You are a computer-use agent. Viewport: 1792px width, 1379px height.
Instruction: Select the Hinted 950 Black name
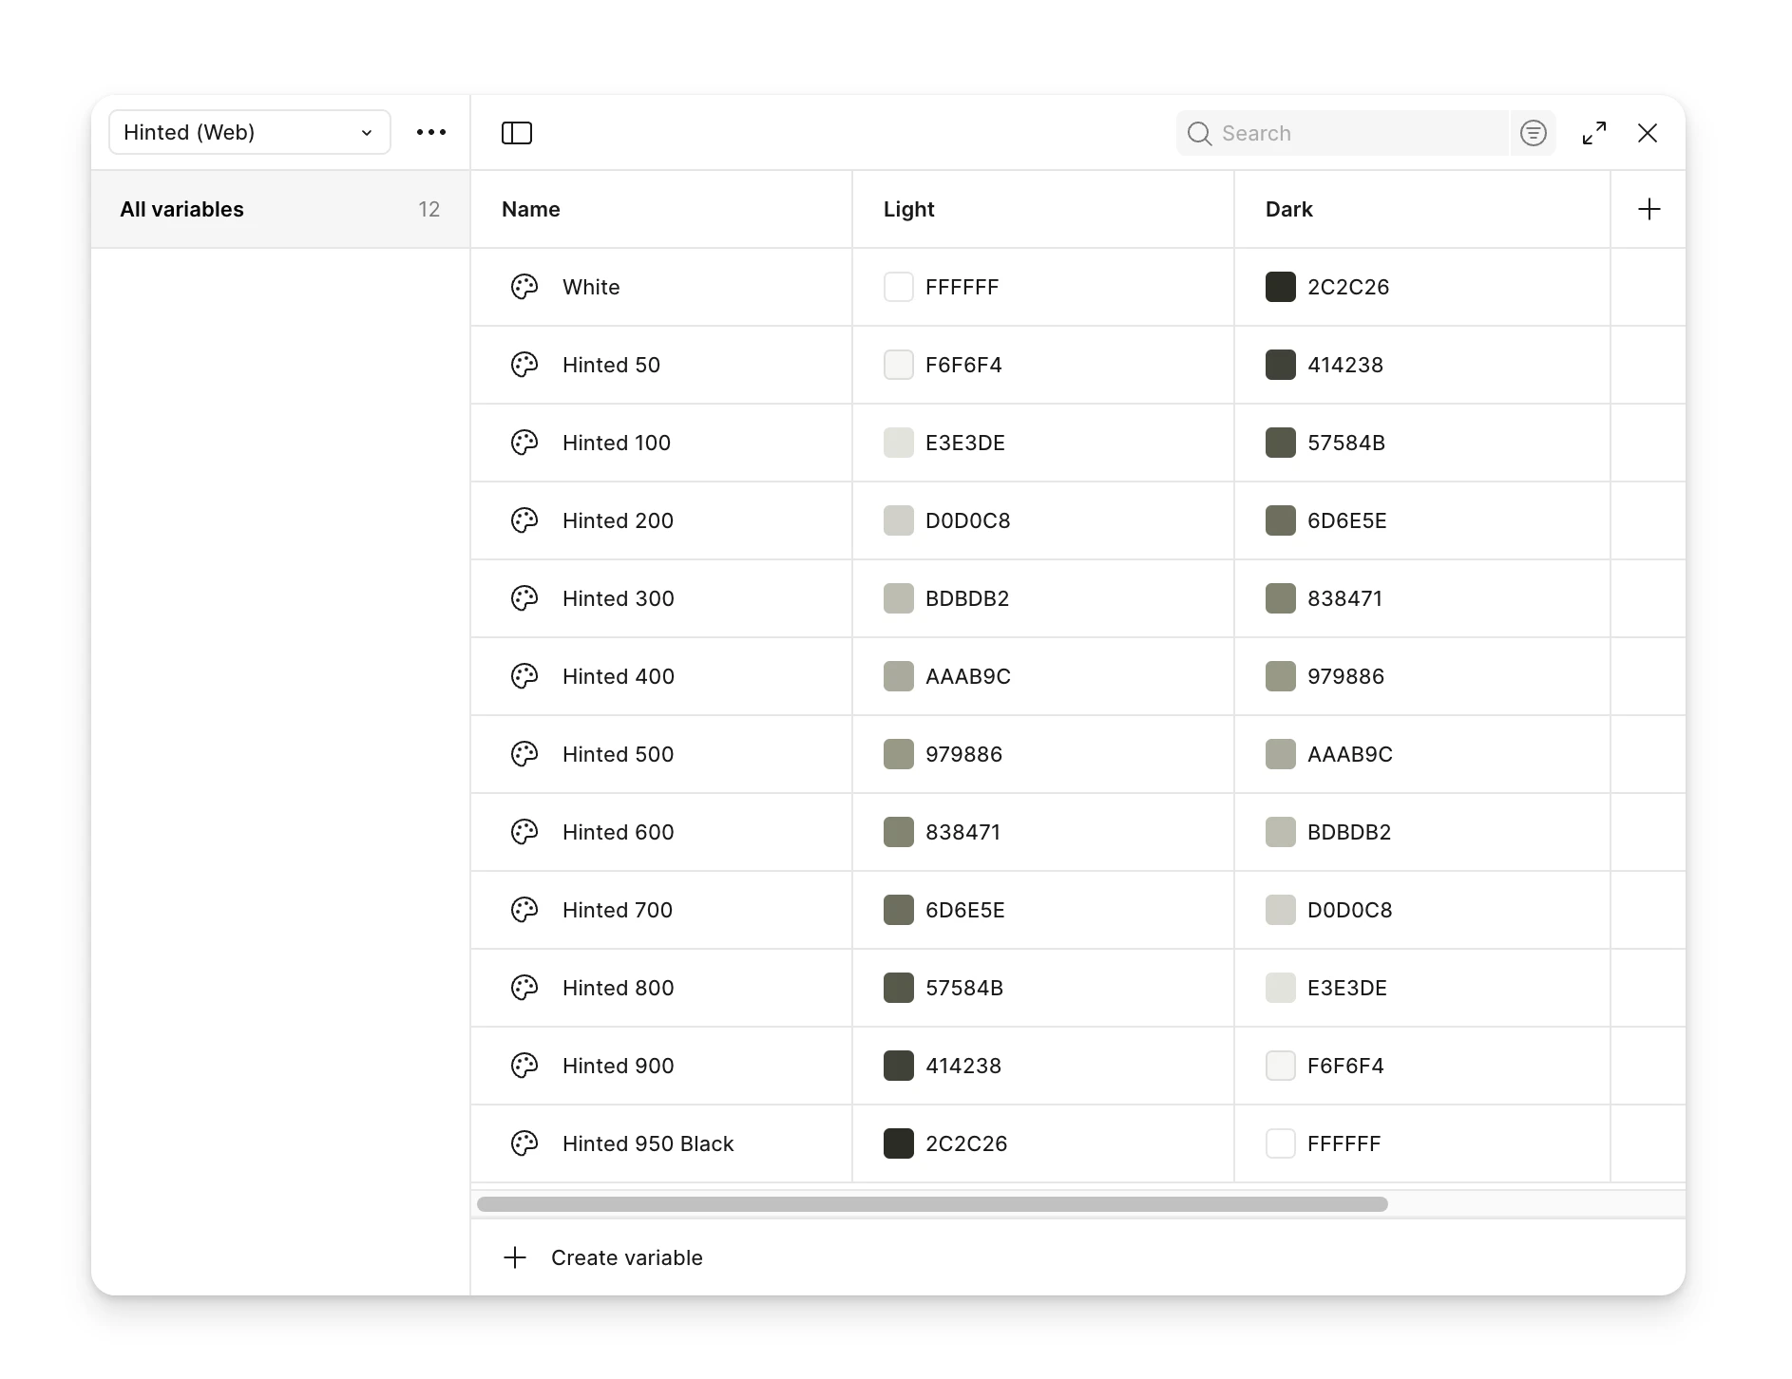648,1143
